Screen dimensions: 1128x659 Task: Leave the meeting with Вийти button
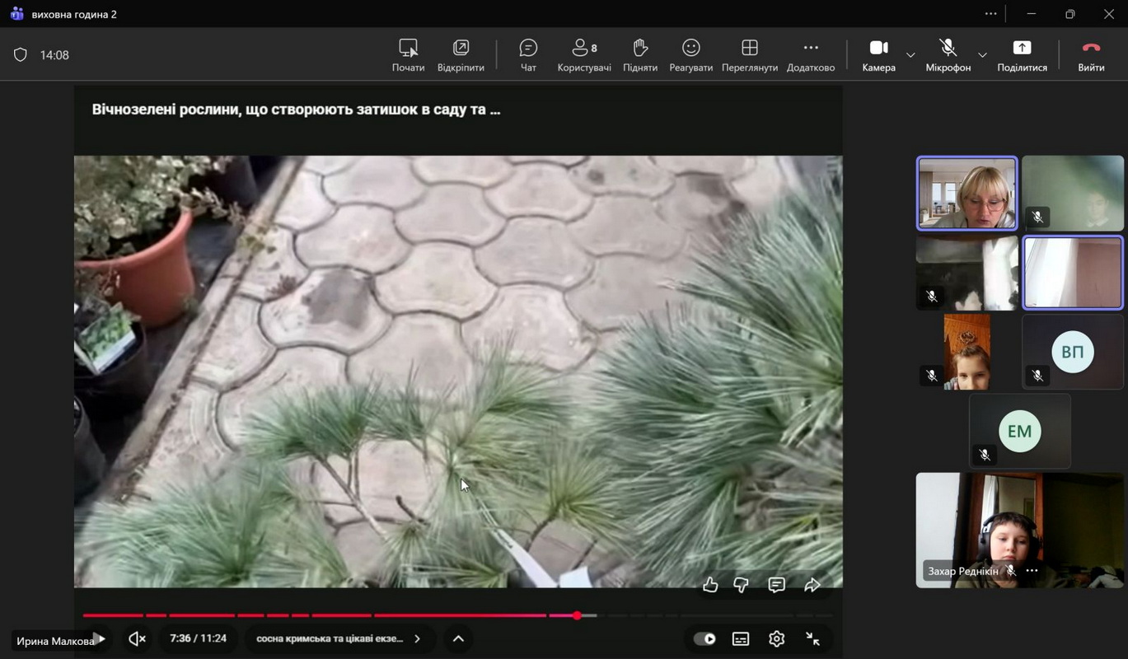1091,55
